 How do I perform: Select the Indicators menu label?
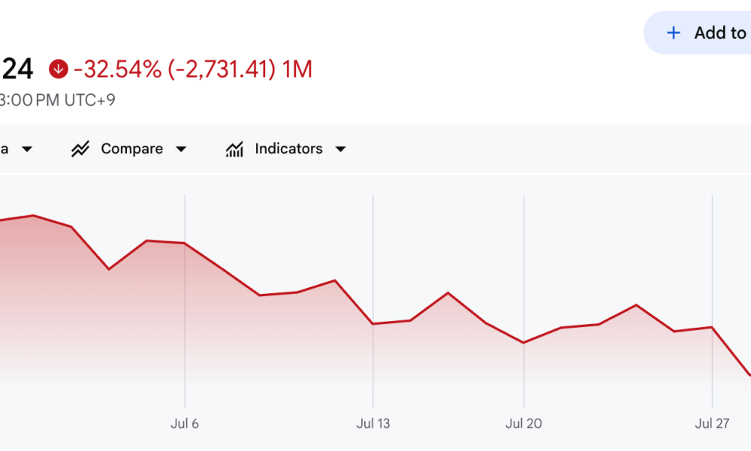[288, 149]
